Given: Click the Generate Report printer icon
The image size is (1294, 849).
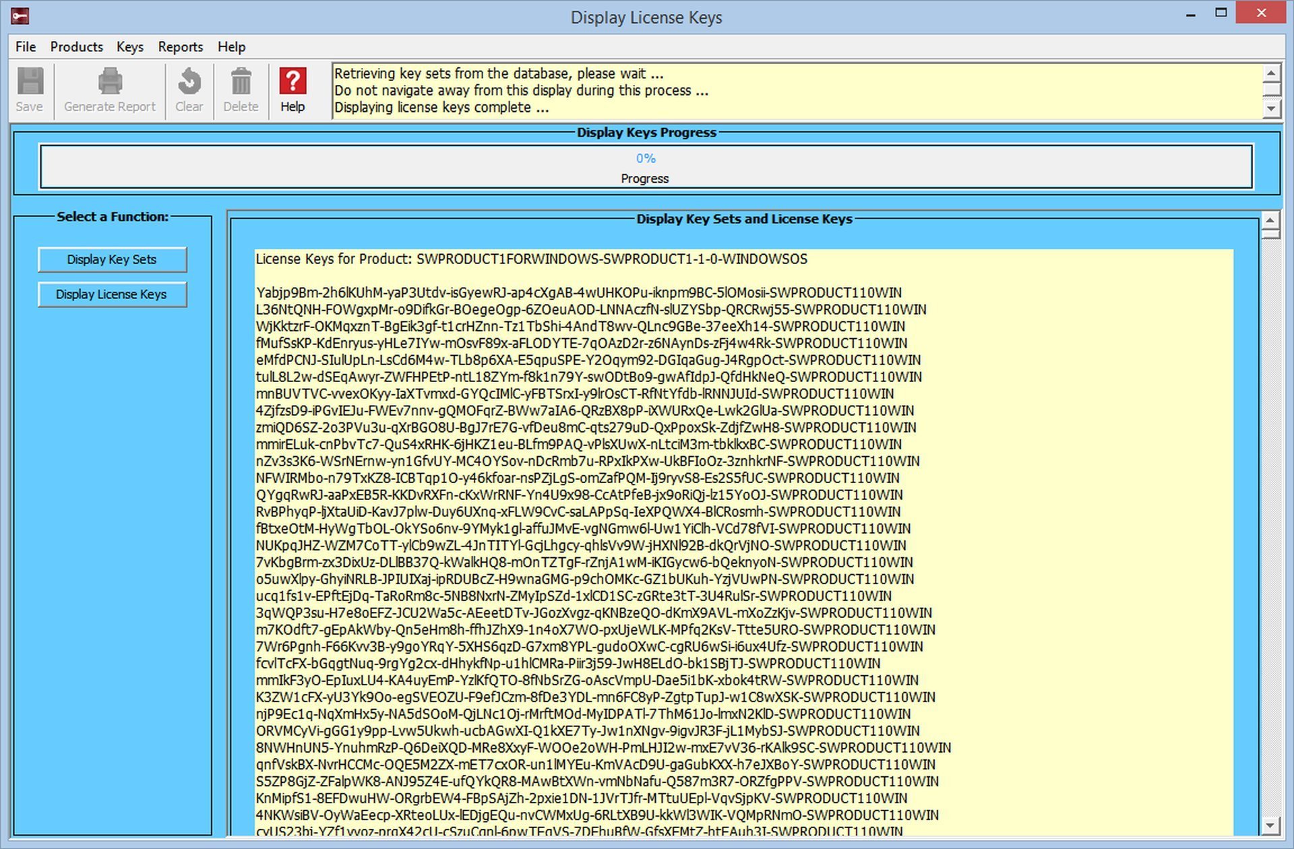Looking at the screenshot, I should [x=110, y=82].
